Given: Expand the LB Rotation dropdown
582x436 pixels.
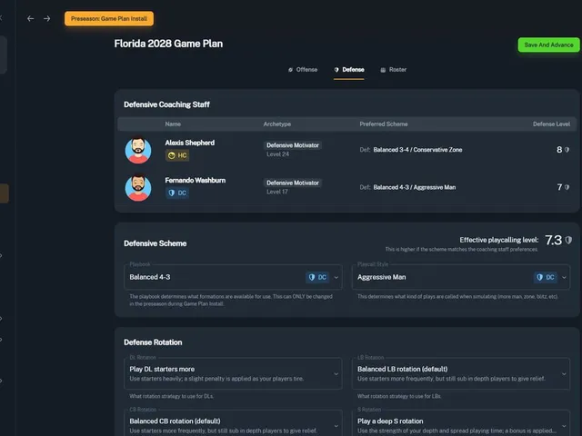Looking at the screenshot, I should pyautogui.click(x=461, y=373).
